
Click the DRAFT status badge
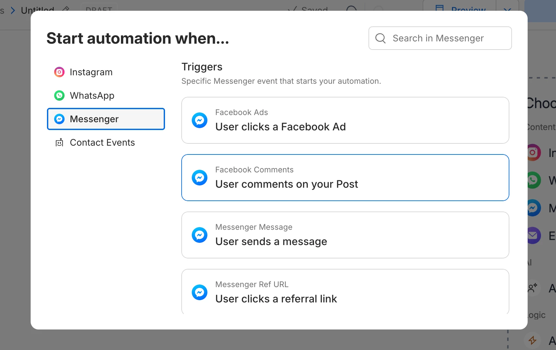coord(99,8)
